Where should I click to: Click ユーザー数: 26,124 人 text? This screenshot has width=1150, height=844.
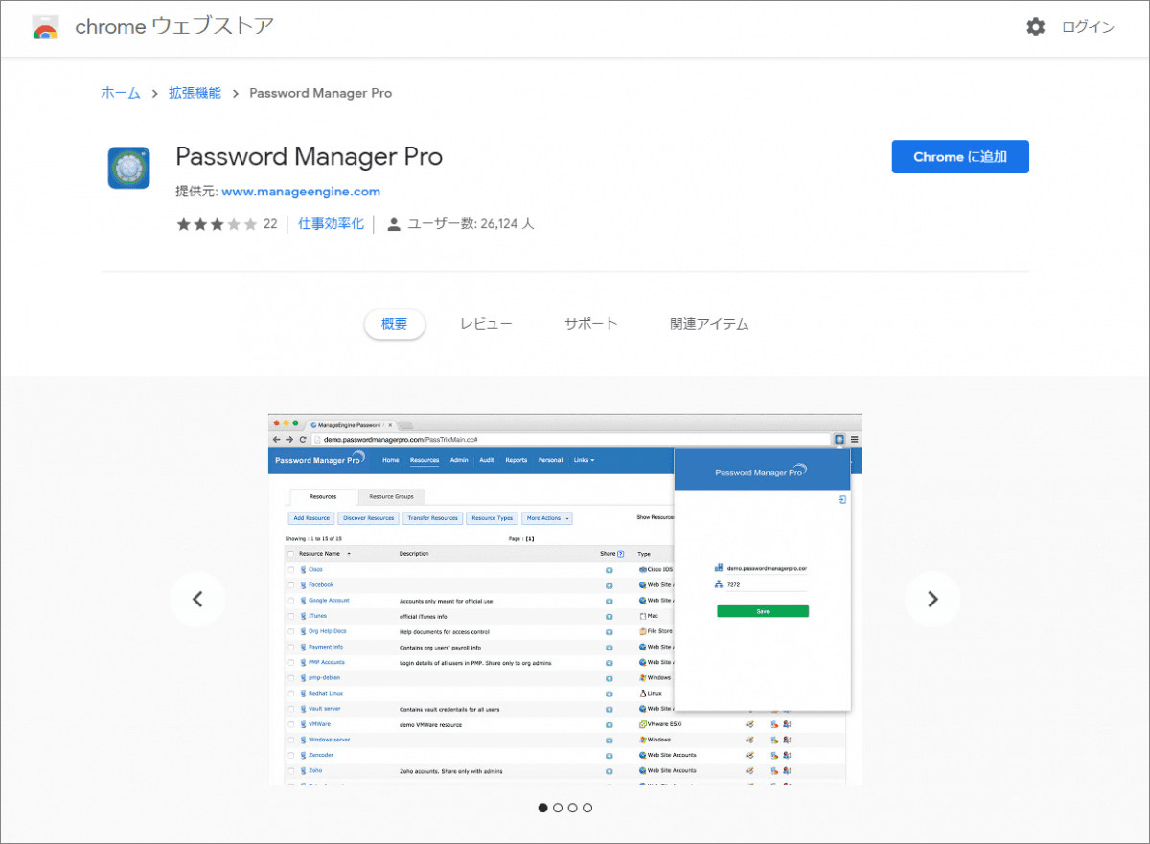471,224
